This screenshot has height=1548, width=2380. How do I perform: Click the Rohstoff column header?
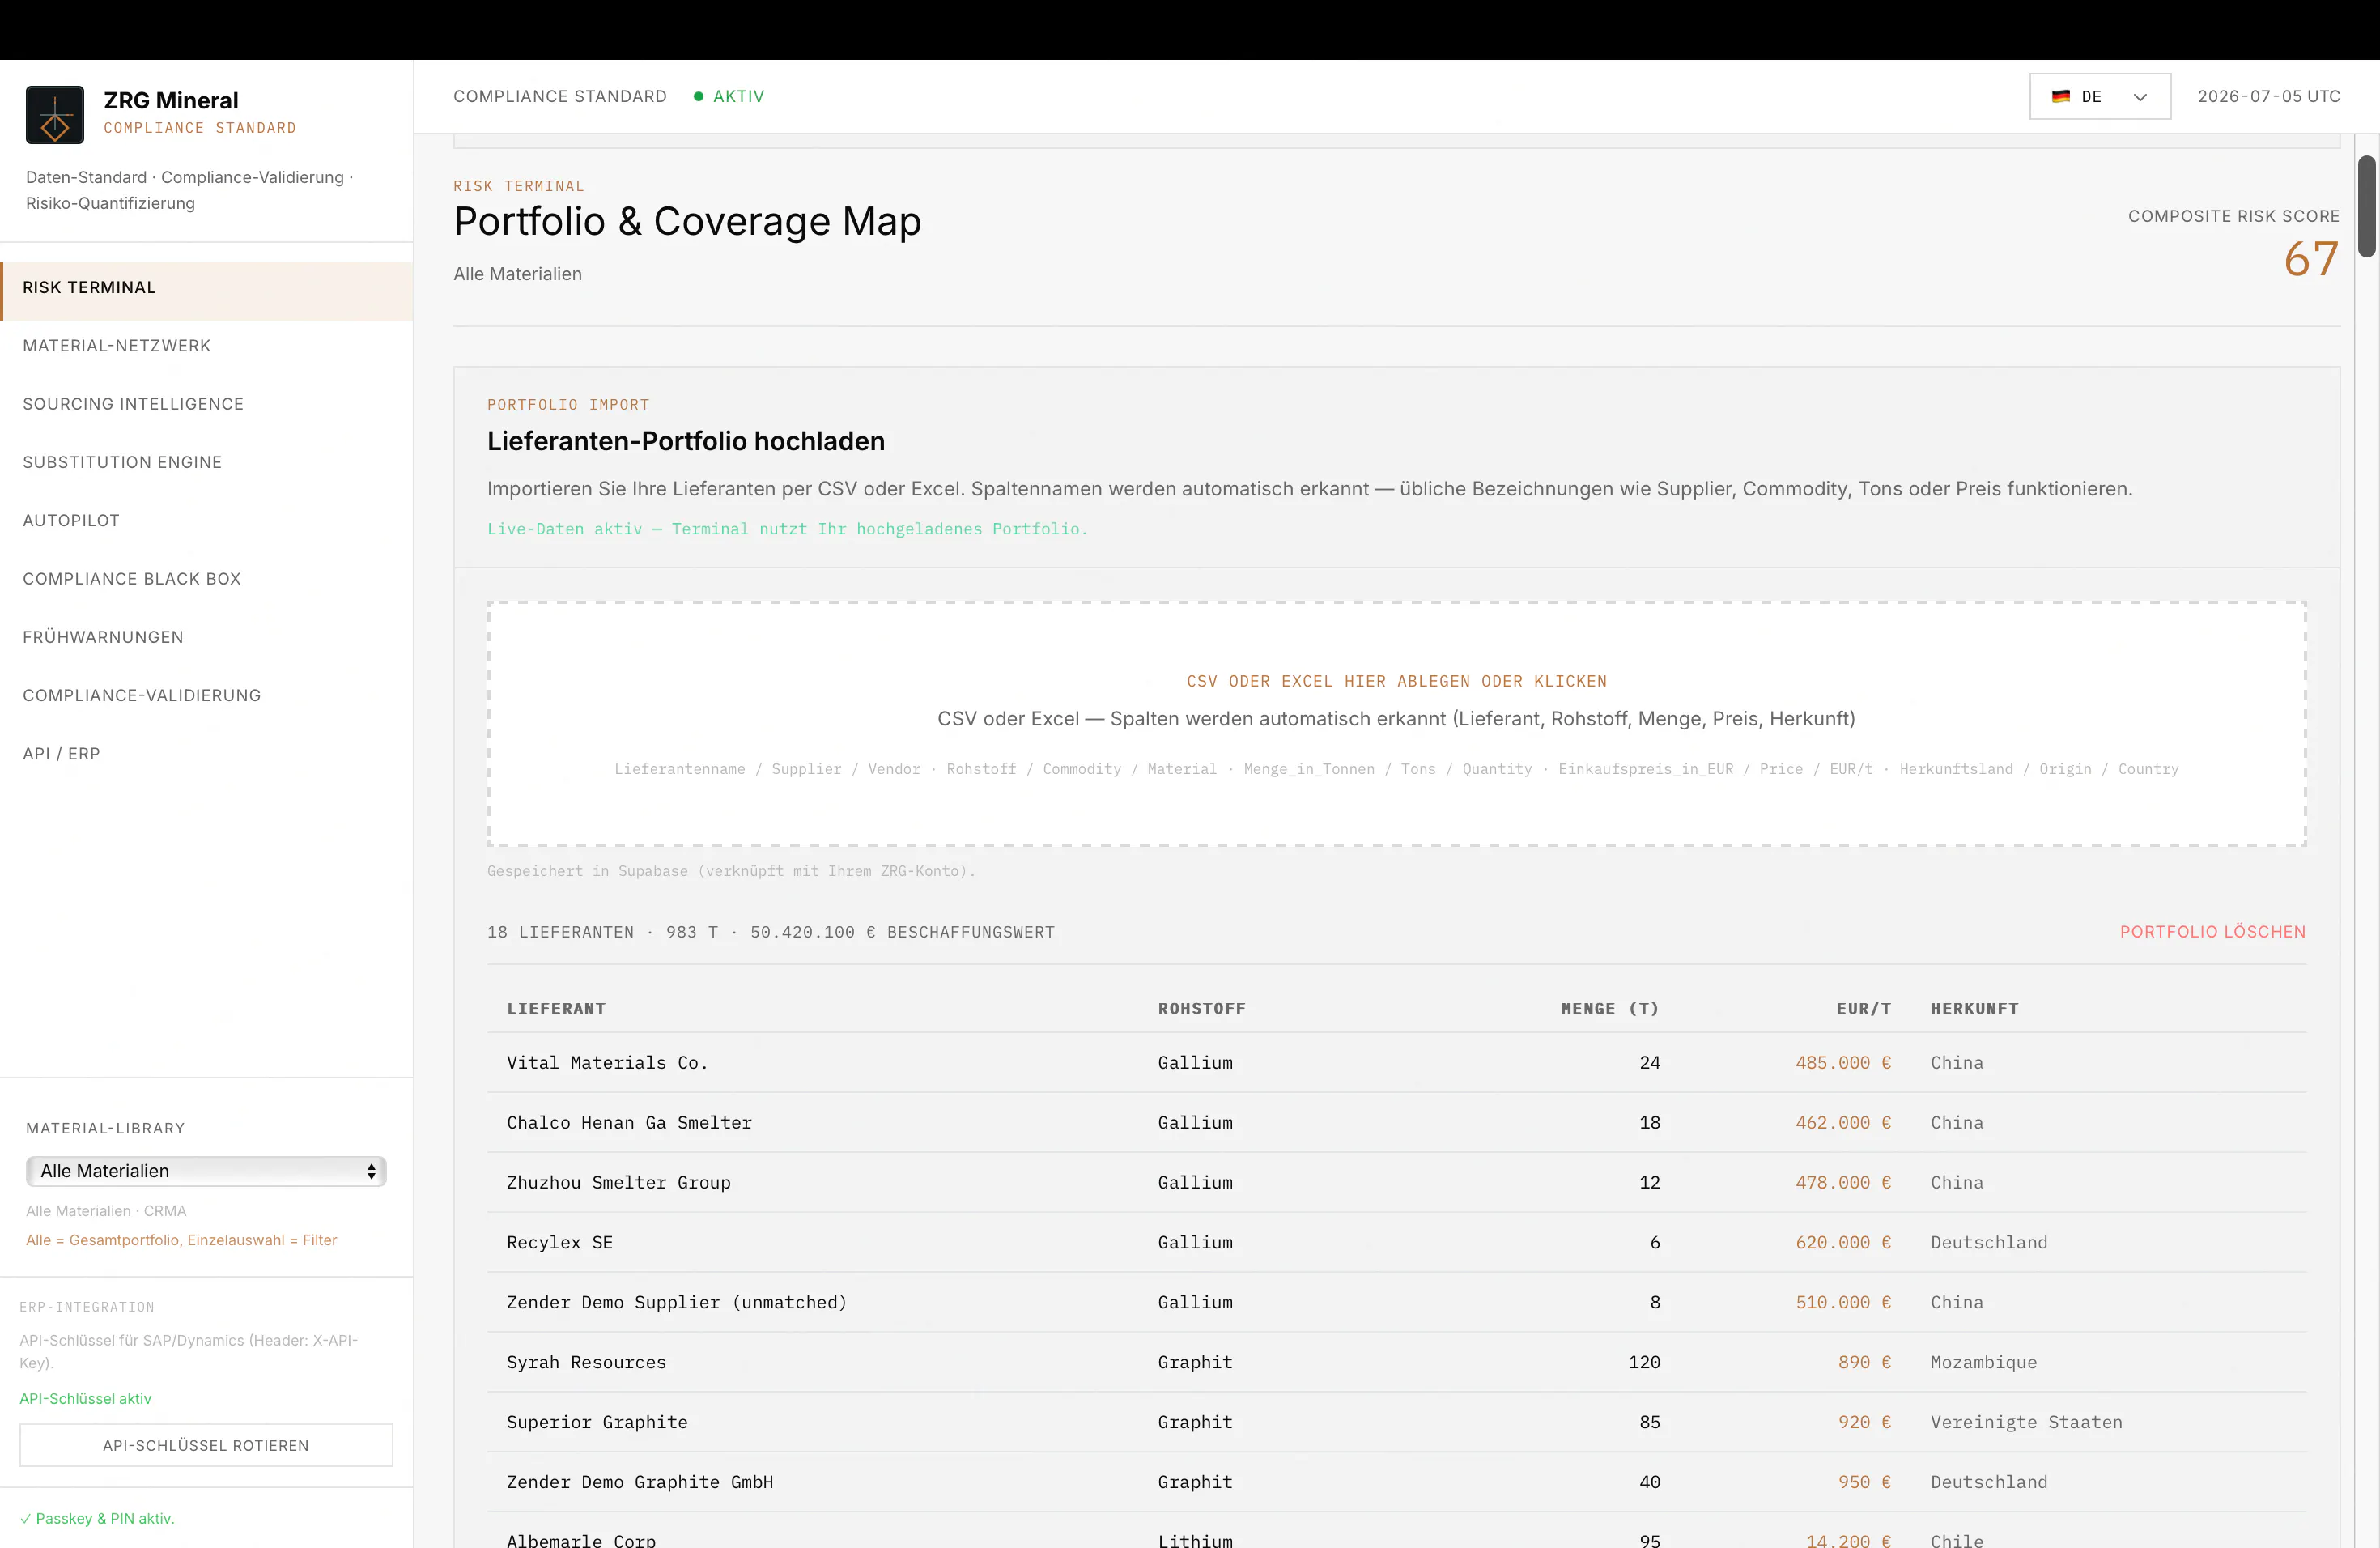[x=1202, y=1008]
